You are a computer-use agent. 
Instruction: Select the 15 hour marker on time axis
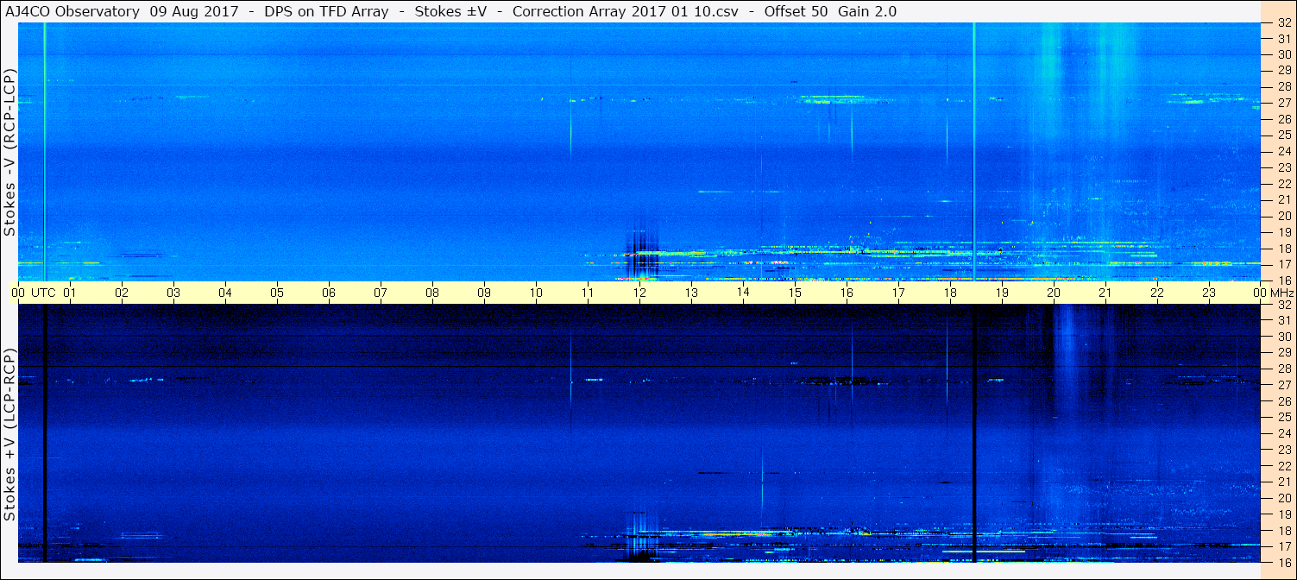coord(795,293)
